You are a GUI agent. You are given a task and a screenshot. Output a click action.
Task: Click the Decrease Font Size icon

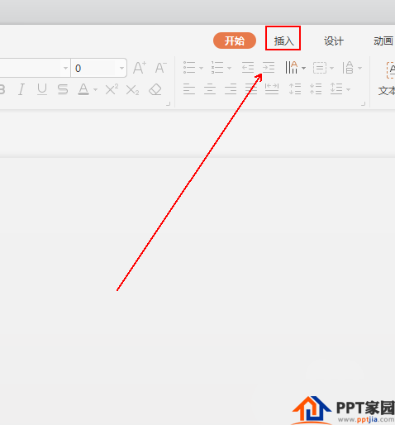[x=160, y=68]
